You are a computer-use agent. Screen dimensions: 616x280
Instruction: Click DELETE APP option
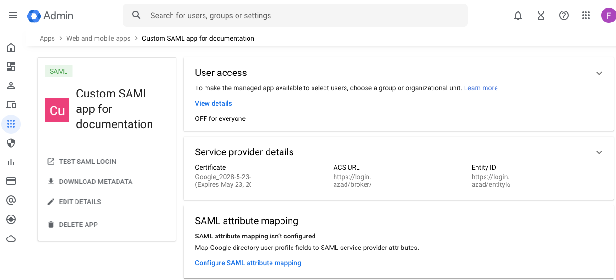click(78, 225)
